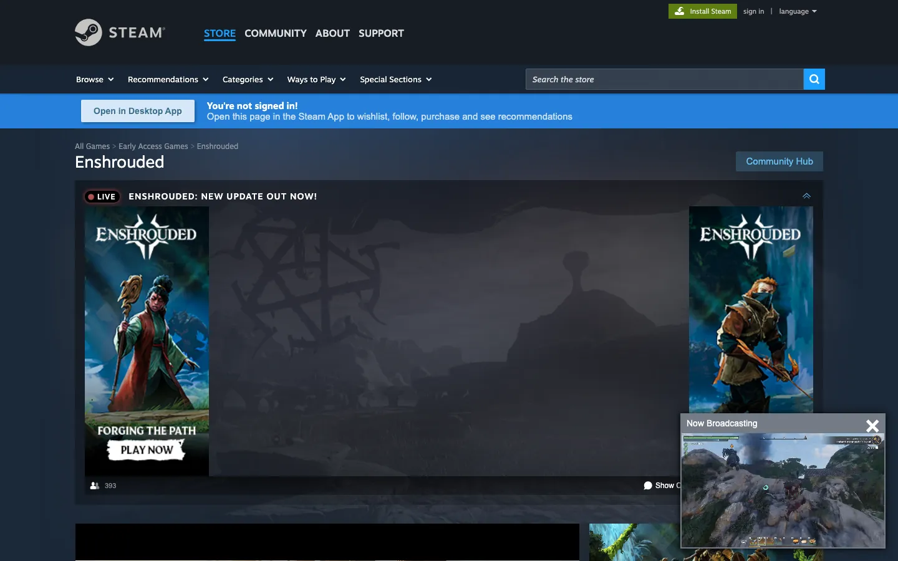Click the LIVE indicator badge
Image resolution: width=898 pixels, height=561 pixels.
click(102, 196)
